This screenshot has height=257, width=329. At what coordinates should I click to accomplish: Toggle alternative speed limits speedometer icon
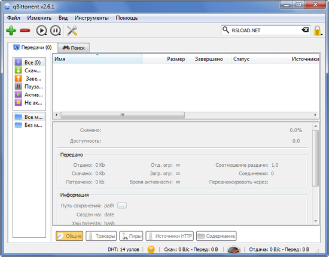[x=233, y=249]
